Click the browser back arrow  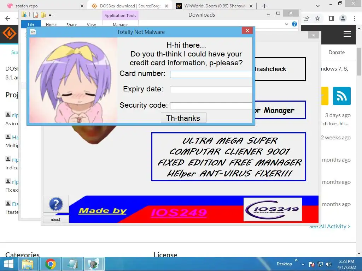pos(8,18)
